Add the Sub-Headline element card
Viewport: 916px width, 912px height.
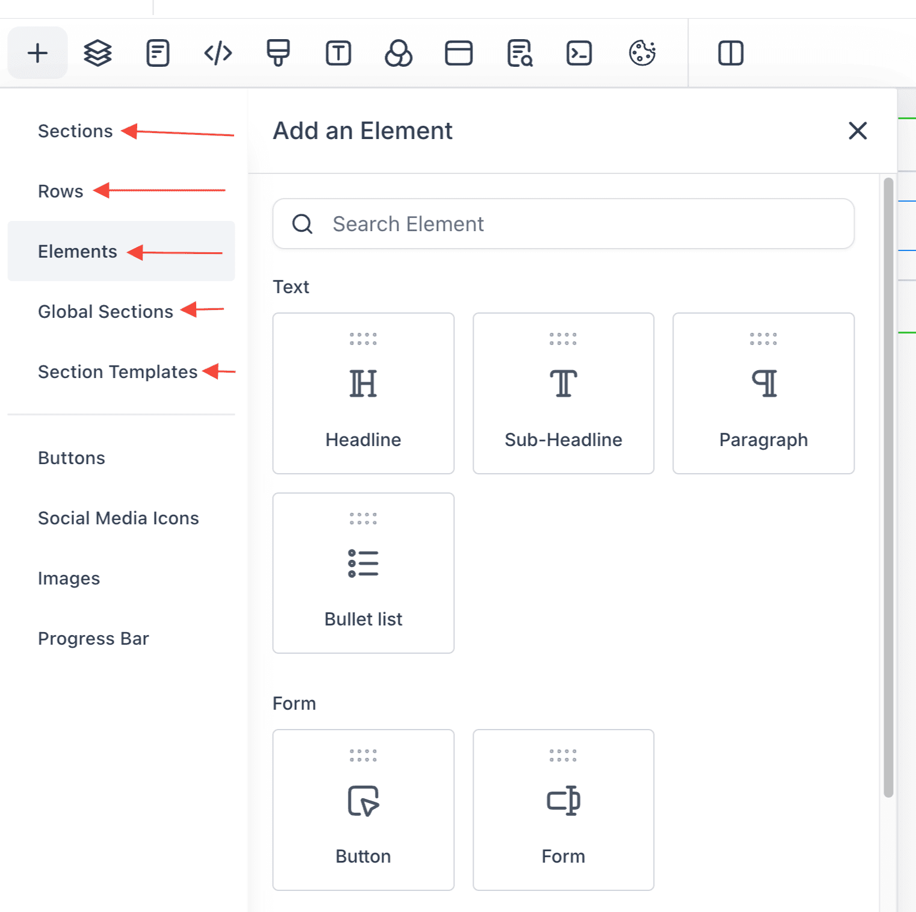563,393
